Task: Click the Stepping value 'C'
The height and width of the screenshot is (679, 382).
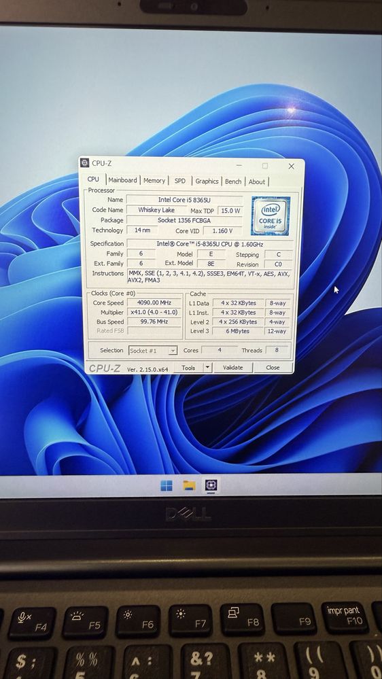Action: click(x=278, y=255)
